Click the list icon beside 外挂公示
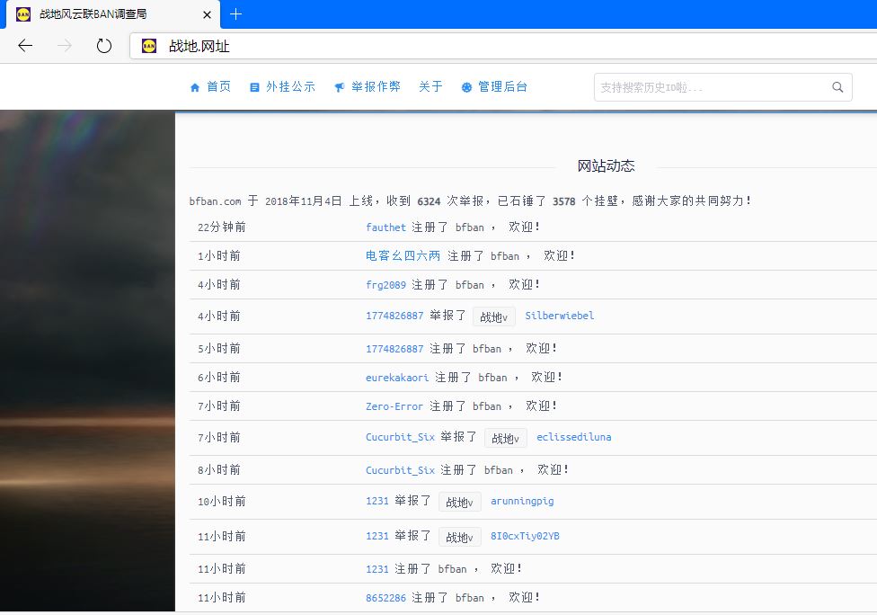877x615 pixels. coord(254,87)
